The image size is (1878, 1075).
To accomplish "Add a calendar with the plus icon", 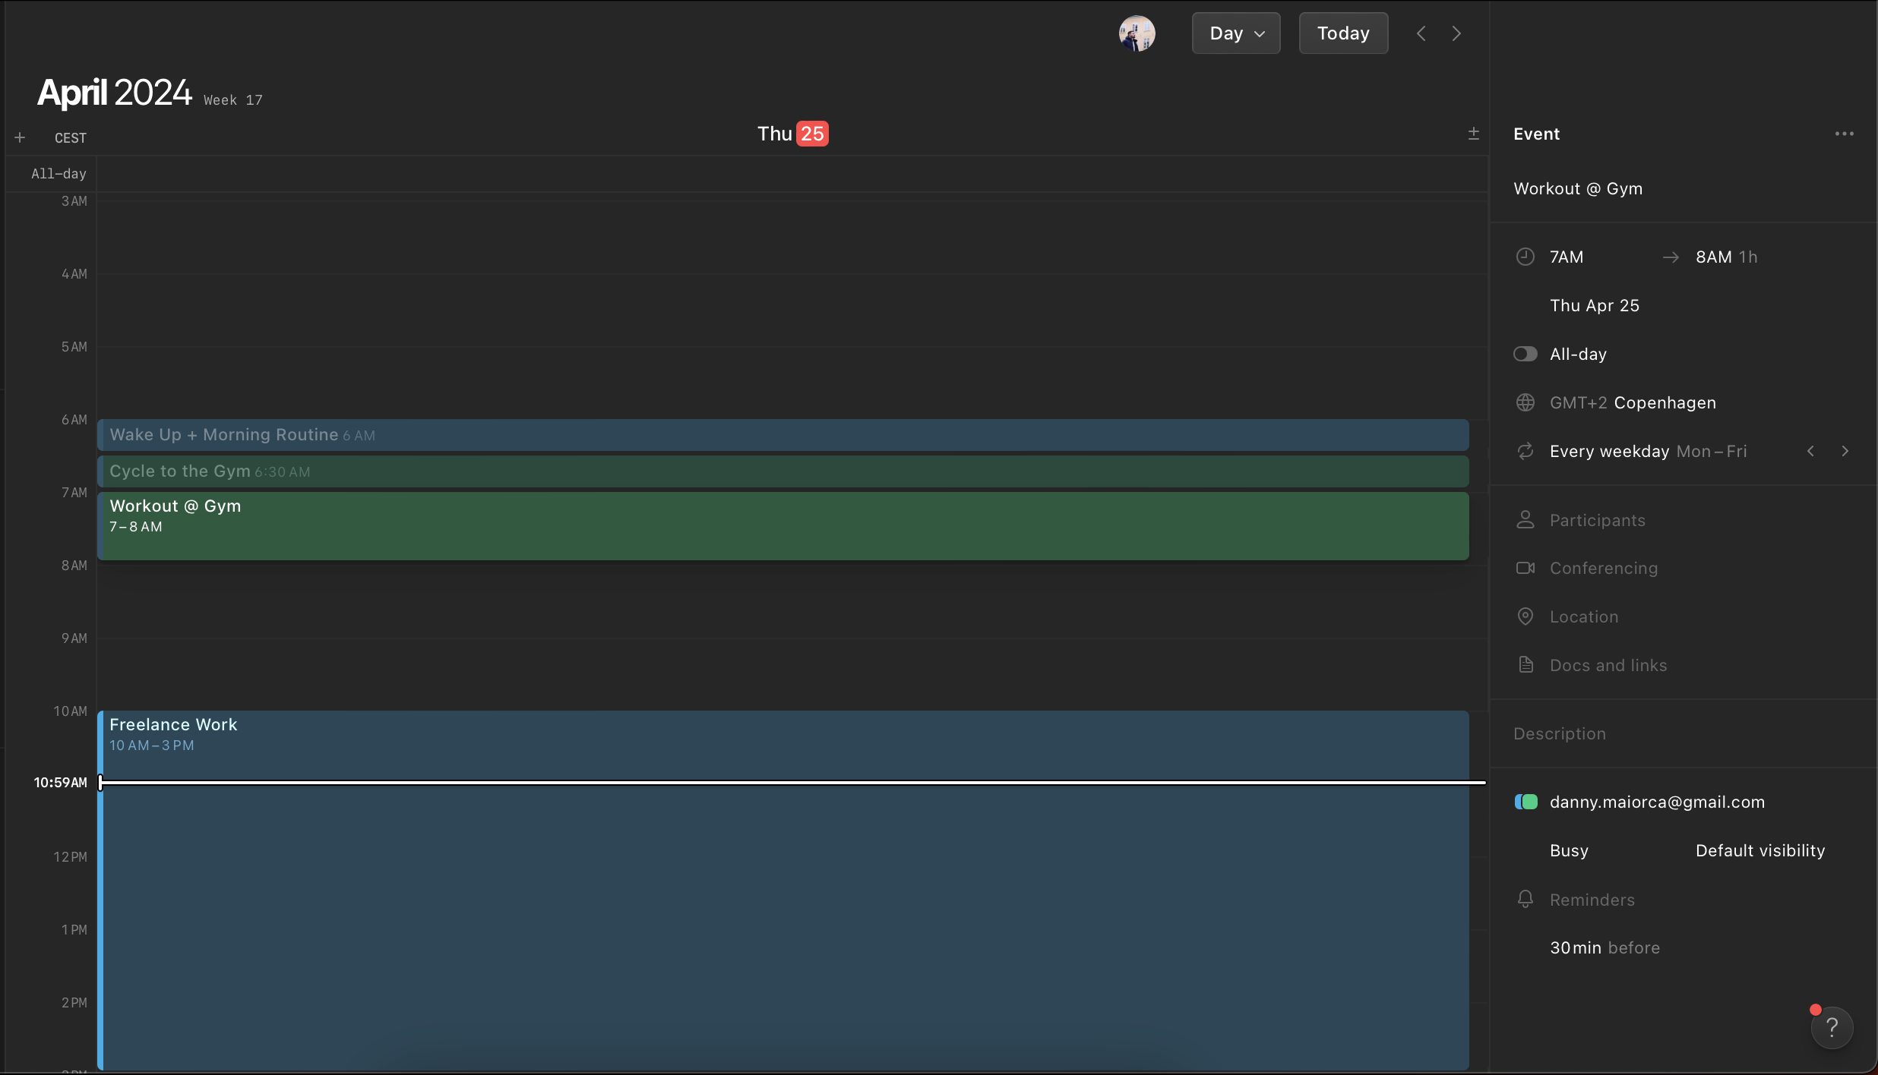I will pos(20,137).
